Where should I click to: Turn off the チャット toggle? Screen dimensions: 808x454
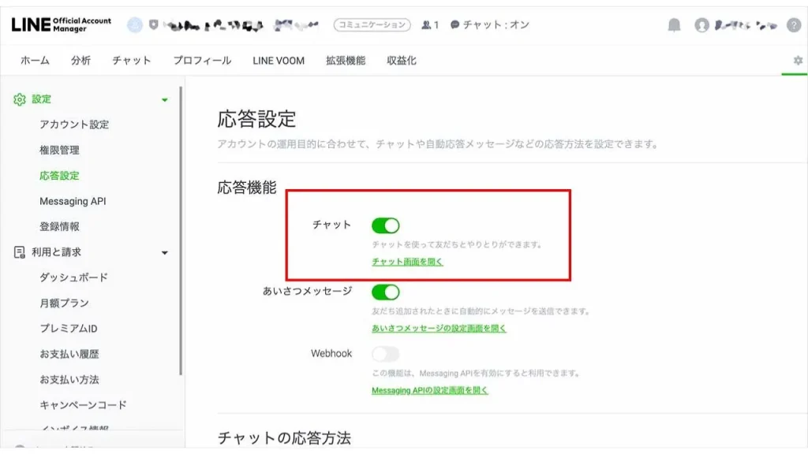[386, 225]
